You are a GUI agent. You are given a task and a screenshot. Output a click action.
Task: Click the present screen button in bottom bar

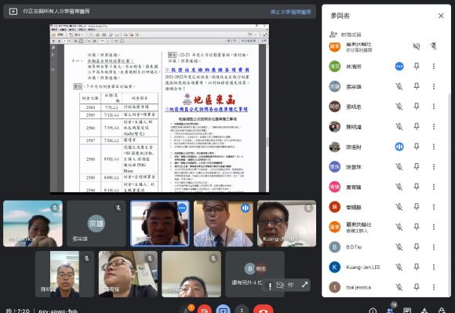(223, 310)
